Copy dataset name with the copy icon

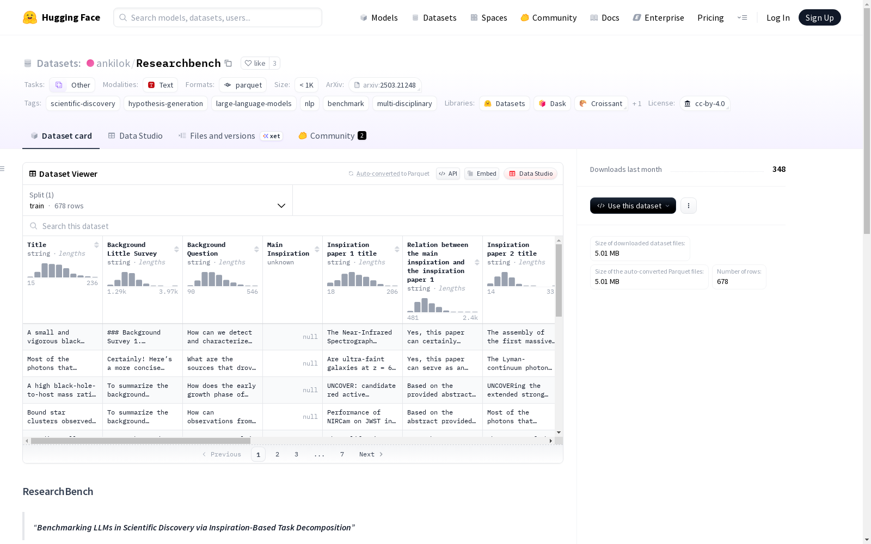point(229,64)
